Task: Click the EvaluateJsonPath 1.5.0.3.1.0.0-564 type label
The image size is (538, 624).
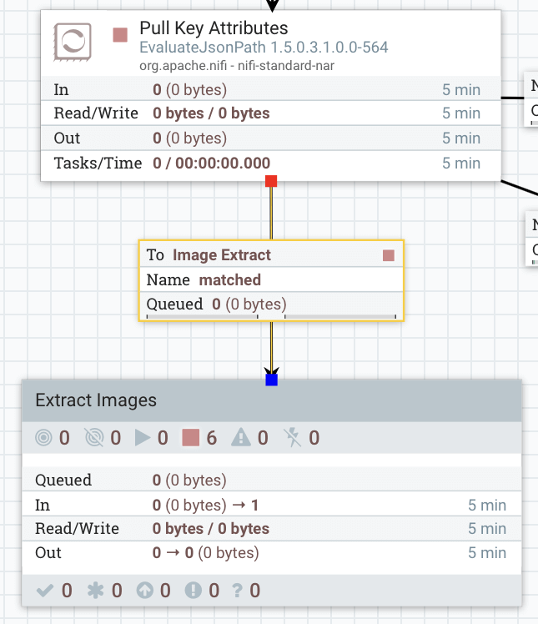Action: pyautogui.click(x=264, y=48)
